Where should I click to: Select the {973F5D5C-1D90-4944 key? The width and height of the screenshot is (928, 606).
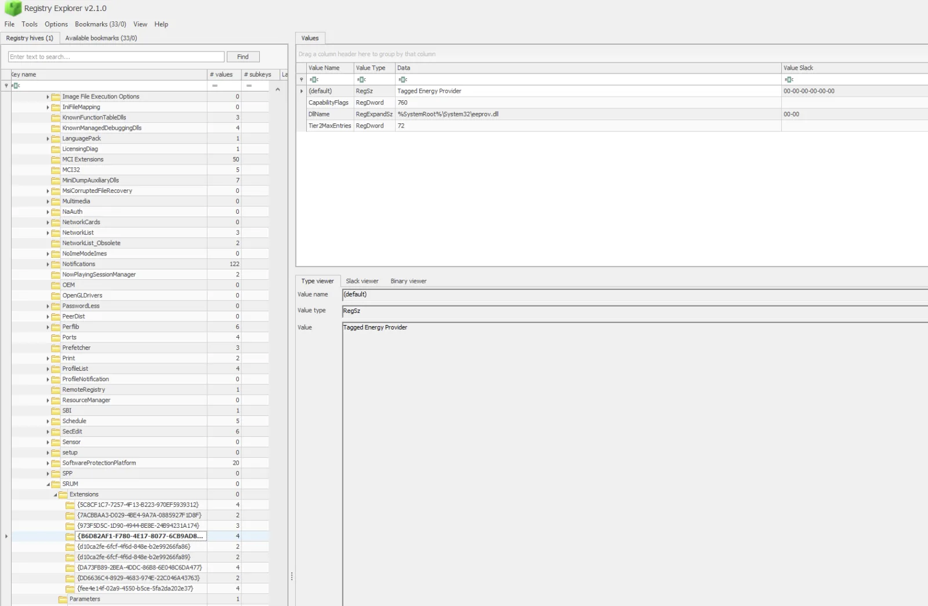pyautogui.click(x=138, y=526)
